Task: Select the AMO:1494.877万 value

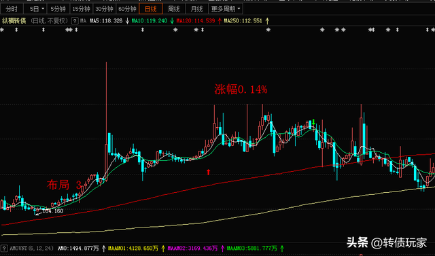Action: click(78, 249)
